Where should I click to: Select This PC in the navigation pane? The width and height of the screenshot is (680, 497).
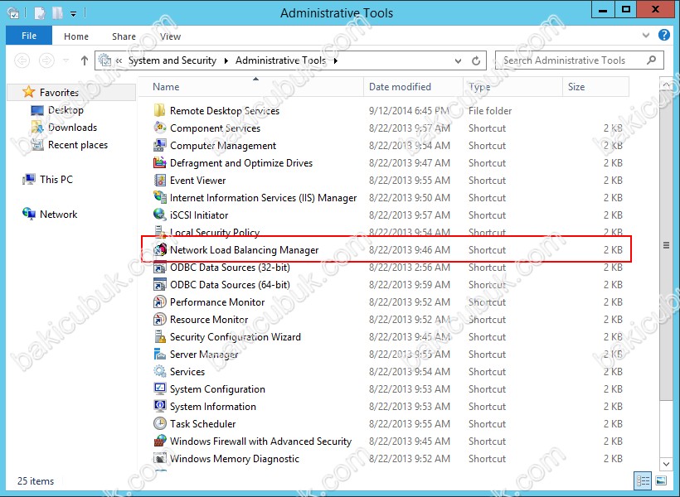(x=56, y=180)
